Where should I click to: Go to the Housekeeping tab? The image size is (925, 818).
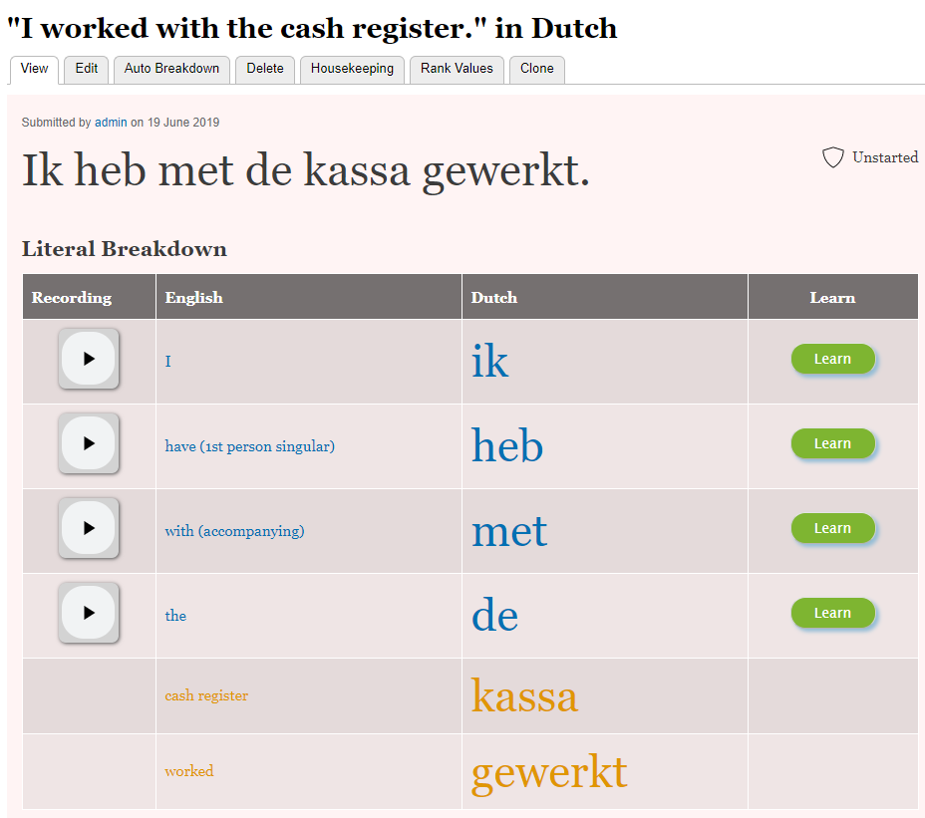tap(352, 69)
